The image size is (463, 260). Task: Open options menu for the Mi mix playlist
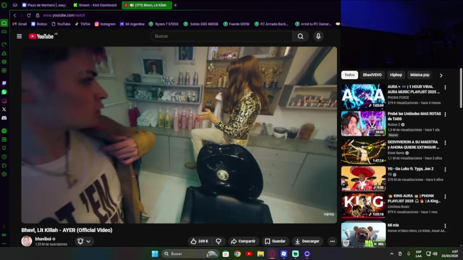[445, 226]
